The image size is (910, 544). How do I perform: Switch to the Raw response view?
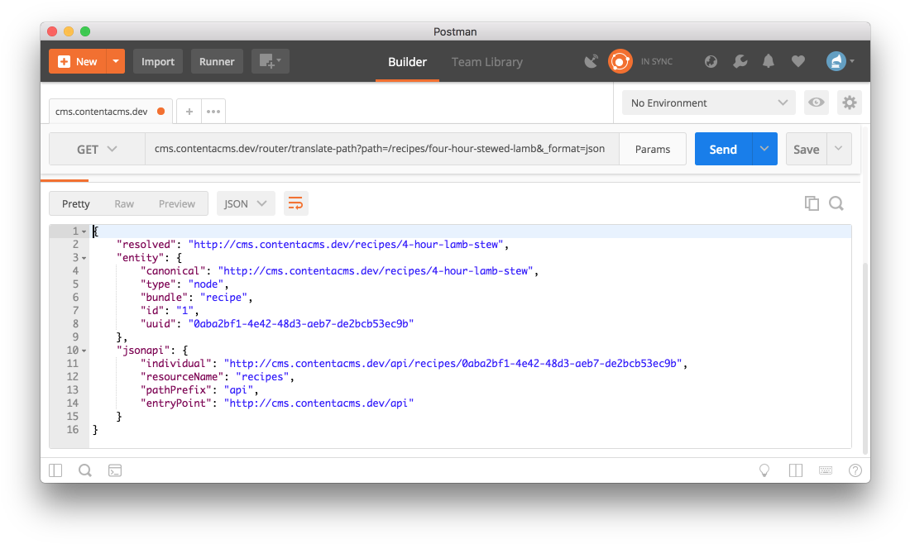tap(124, 203)
